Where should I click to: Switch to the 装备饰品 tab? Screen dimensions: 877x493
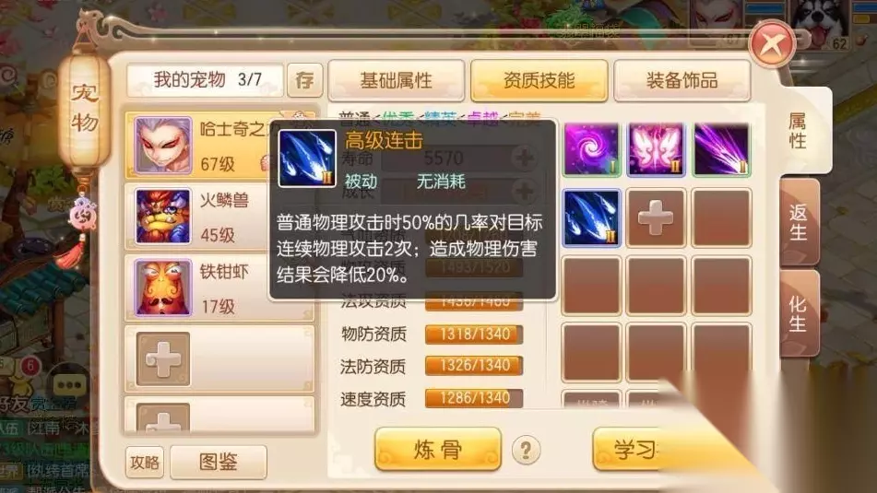click(x=681, y=80)
